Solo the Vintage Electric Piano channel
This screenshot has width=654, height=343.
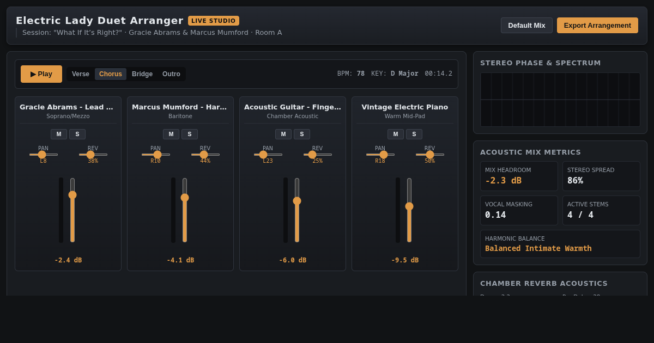coord(414,134)
